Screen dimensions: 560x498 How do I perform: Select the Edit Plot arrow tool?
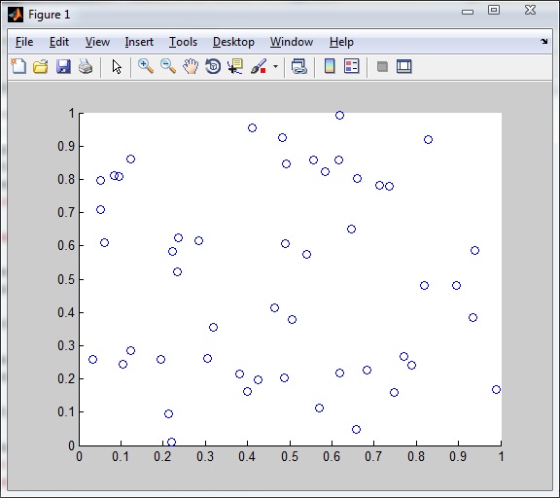117,67
